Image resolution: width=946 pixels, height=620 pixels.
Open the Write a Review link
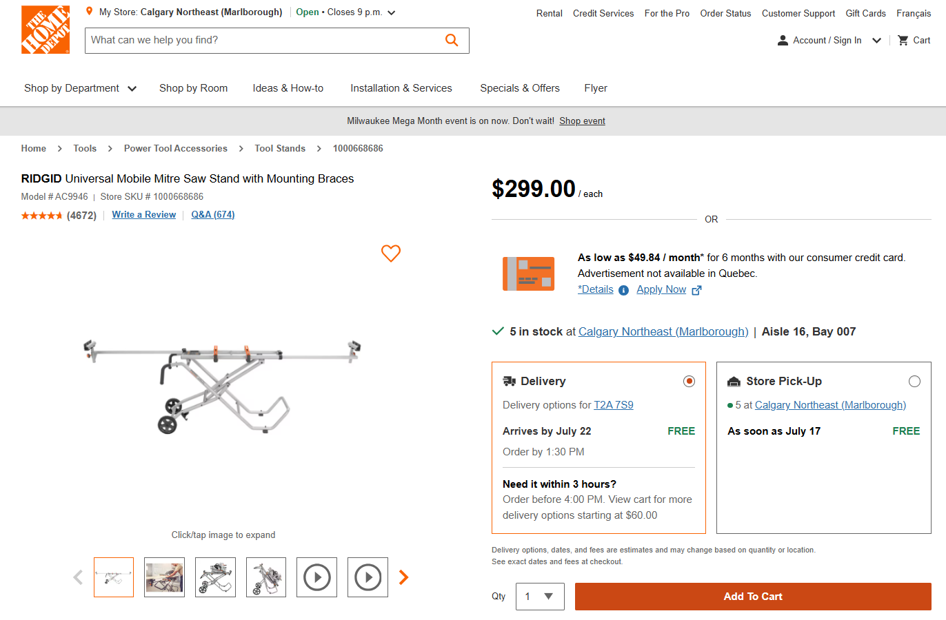point(144,215)
